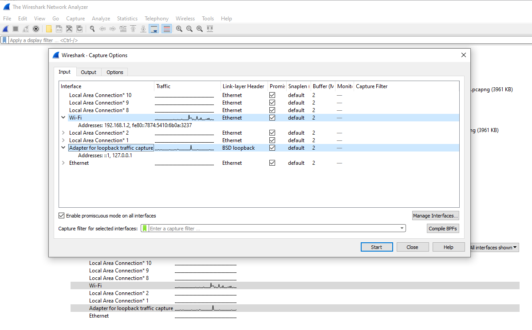This screenshot has width=532, height=330.
Task: Click the Start button
Action: [377, 247]
